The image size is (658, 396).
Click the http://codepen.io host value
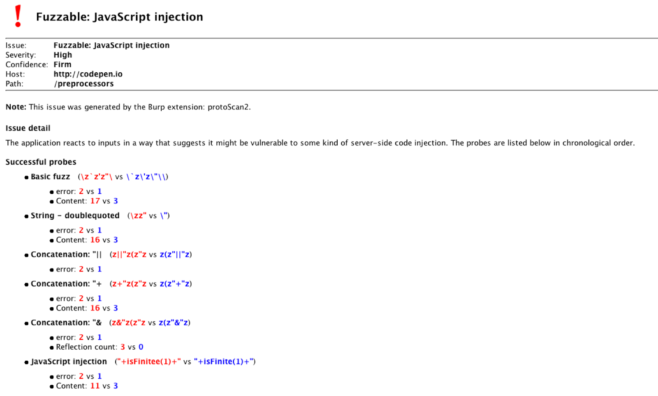click(88, 74)
